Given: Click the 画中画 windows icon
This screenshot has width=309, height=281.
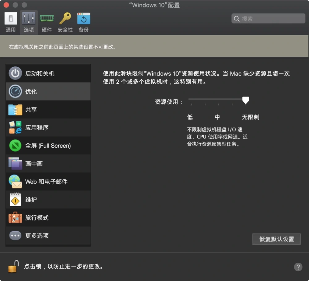Looking at the screenshot, I should coord(15,163).
